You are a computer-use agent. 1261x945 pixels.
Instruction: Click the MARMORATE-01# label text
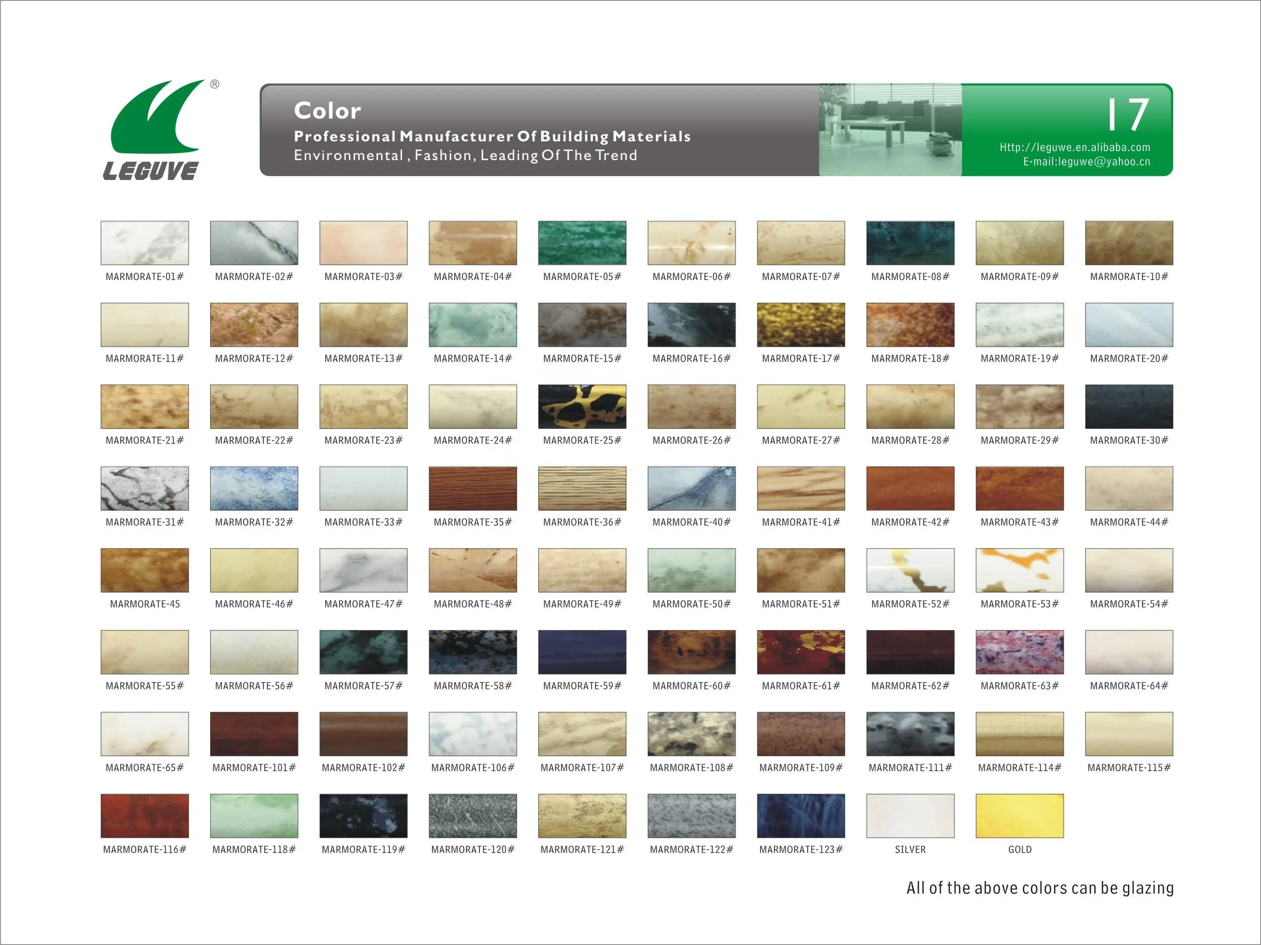(145, 277)
